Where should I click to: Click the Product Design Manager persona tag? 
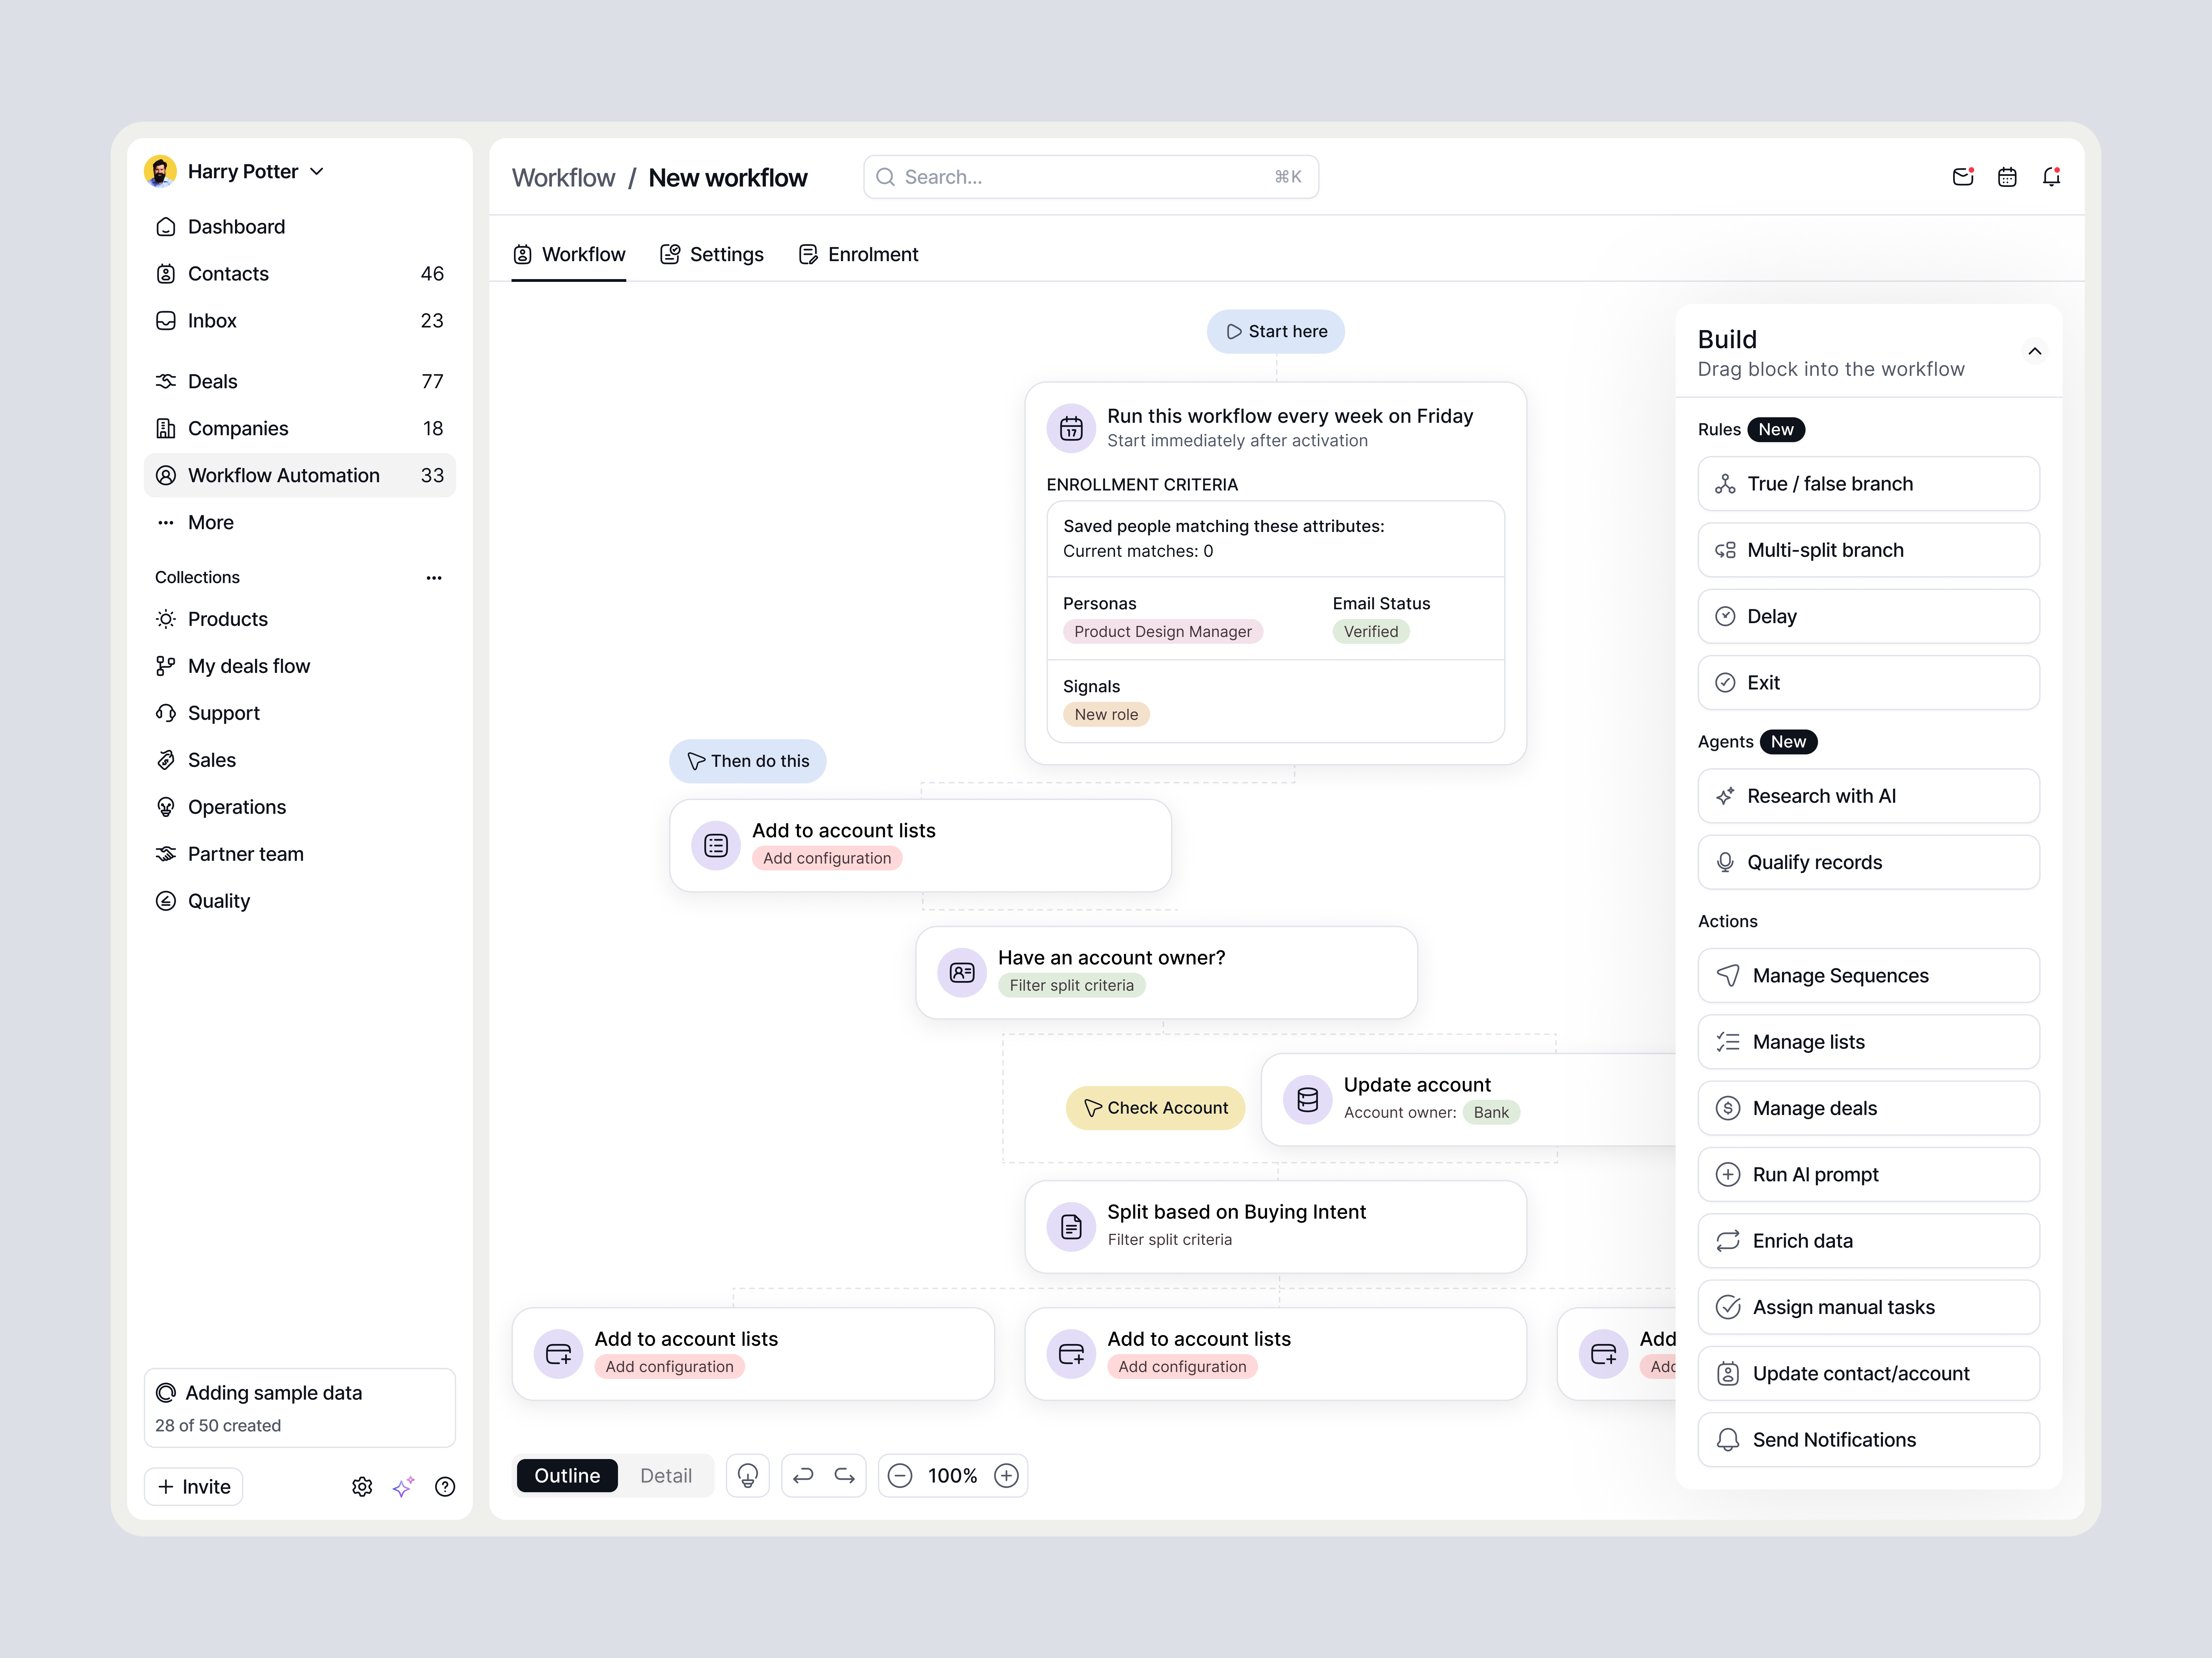(1163, 632)
